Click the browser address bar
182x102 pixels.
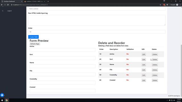(85, 5)
